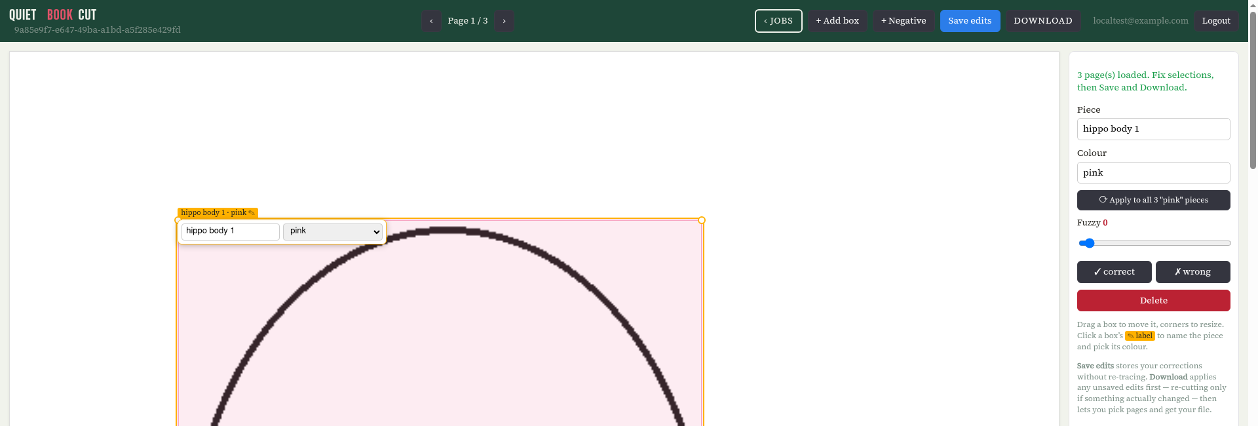
Task: Go to the previous page arrow
Action: coord(431,21)
